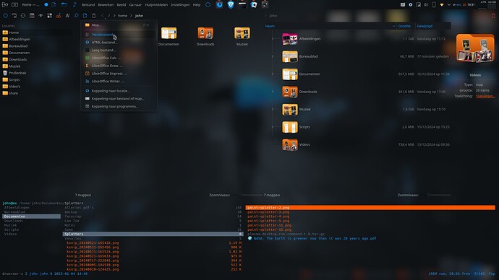Click the text 'A' icon in Dolphin toolbar
Screen dimensions: 499x280
67,16
